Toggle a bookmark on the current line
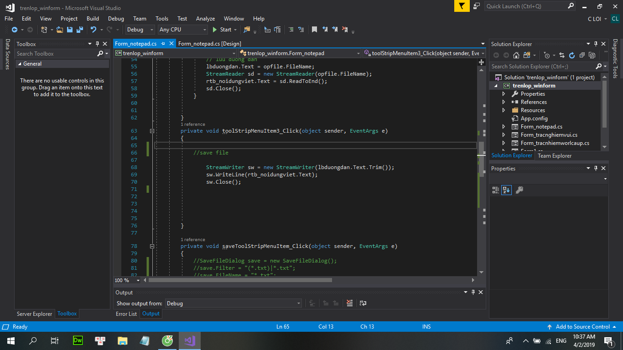Viewport: 623px width, 350px height. [315, 29]
